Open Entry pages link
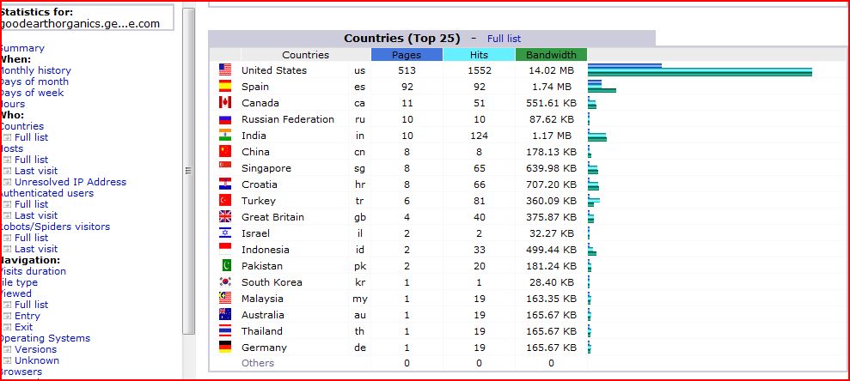The width and height of the screenshot is (850, 381). (x=28, y=316)
